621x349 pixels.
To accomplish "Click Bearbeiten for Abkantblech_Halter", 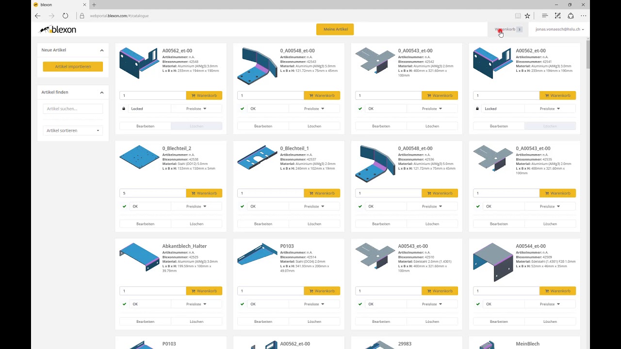I will point(145,321).
